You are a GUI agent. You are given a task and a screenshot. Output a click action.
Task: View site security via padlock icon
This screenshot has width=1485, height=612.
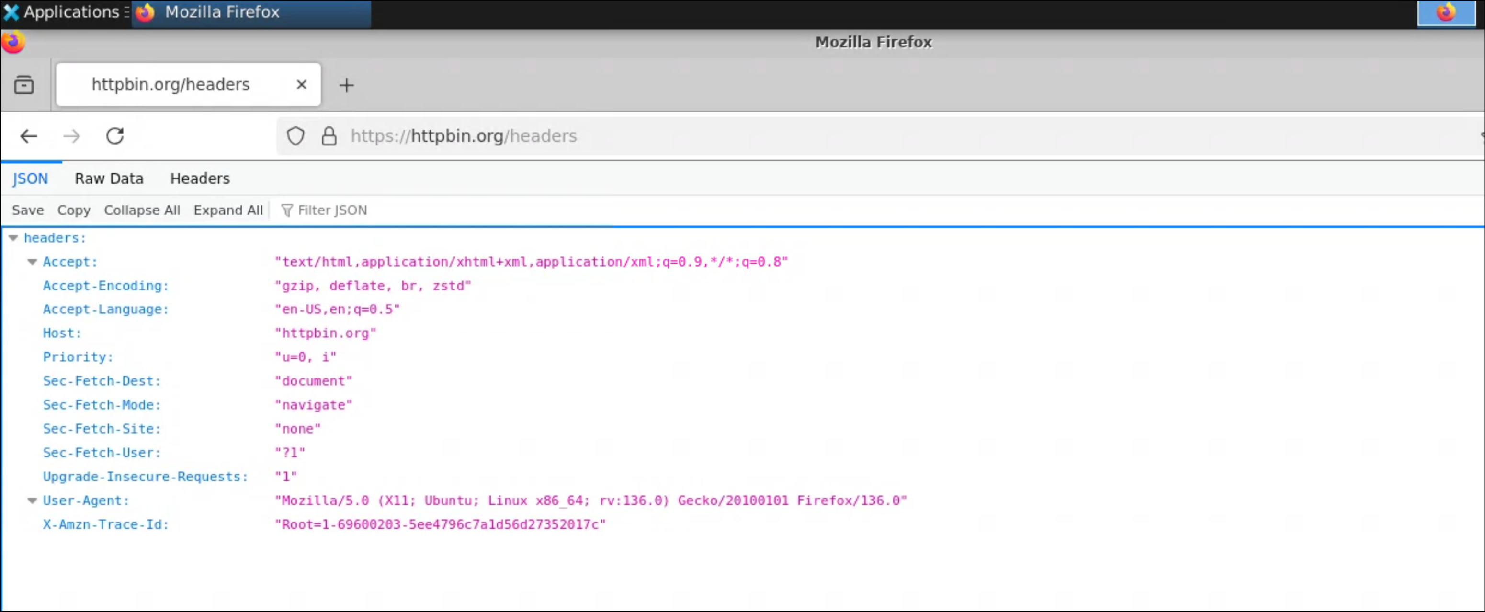(x=329, y=136)
